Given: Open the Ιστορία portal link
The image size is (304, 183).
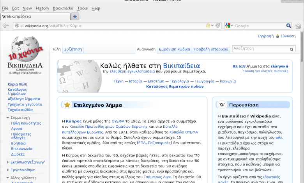Looking at the screenshot, I should point(136,81).
